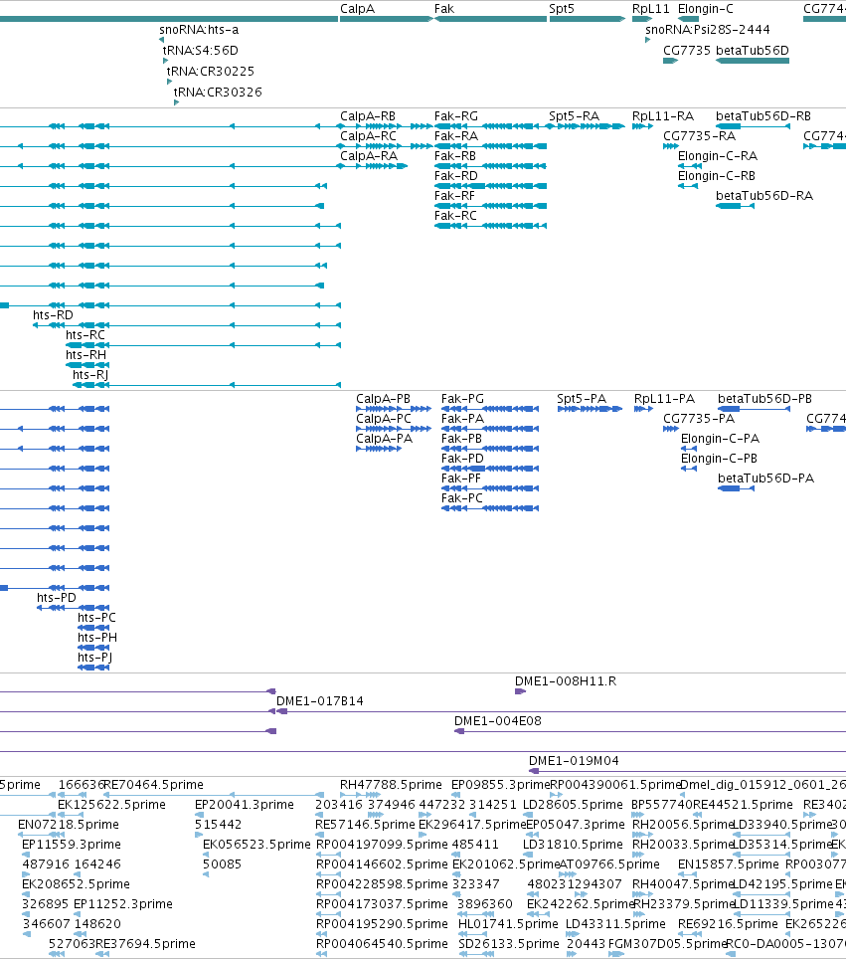The width and height of the screenshot is (846, 959).
Task: Open the DME1-017B14 clone label
Action: [320, 701]
